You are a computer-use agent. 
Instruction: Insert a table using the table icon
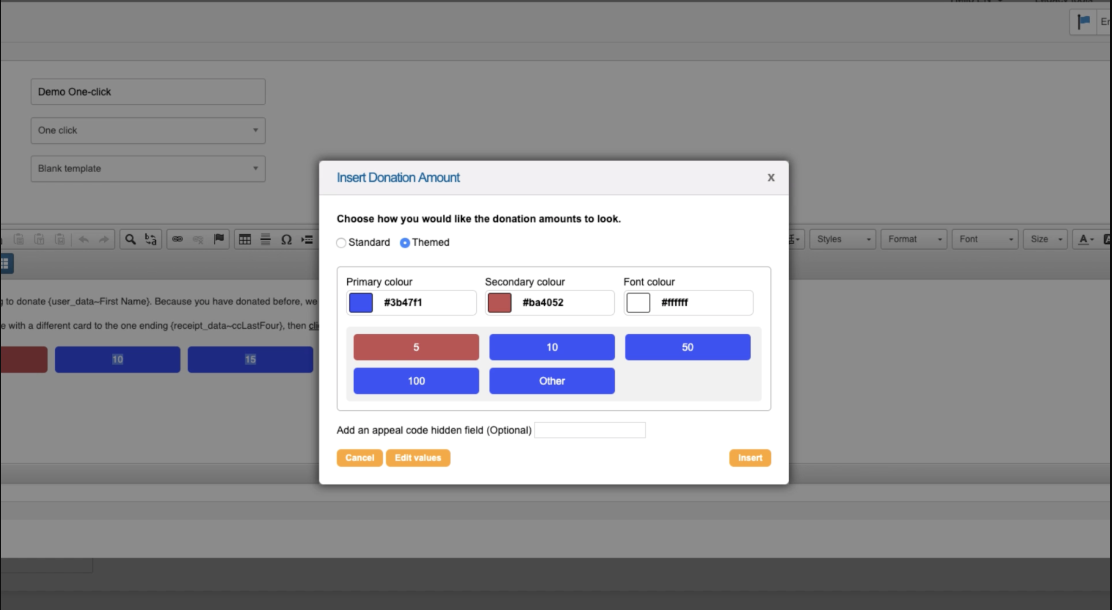(244, 239)
